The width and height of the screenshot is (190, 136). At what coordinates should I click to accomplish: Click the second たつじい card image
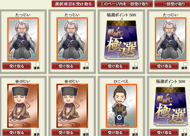coord(72,39)
